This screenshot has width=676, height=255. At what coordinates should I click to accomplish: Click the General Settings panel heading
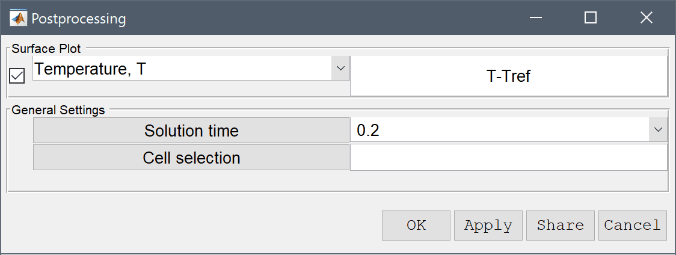(58, 110)
